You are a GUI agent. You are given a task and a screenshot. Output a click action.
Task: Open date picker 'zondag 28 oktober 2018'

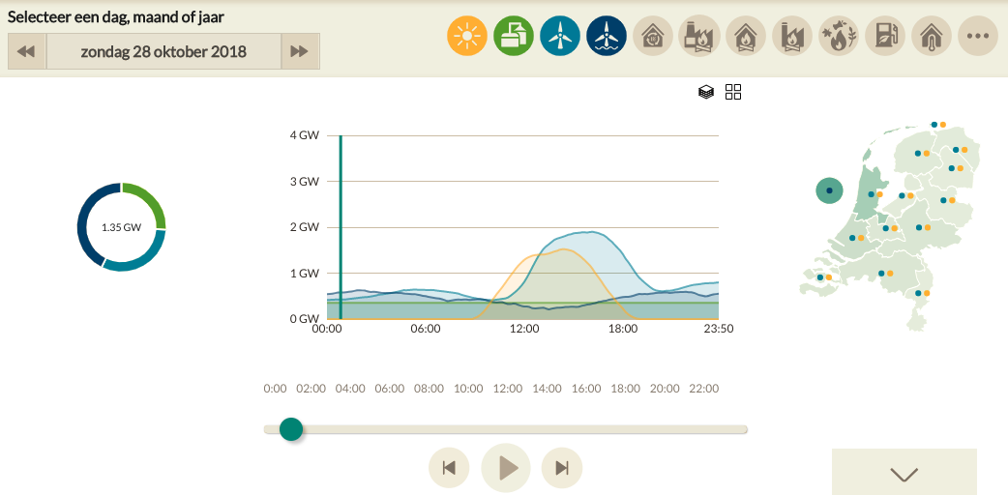click(163, 51)
